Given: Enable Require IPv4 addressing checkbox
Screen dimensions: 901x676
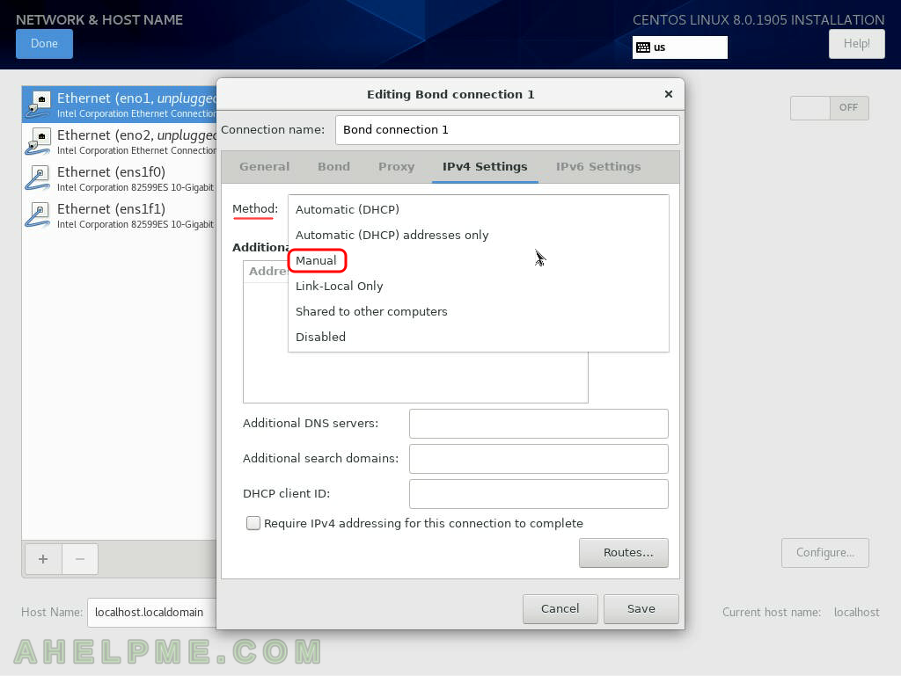Looking at the screenshot, I should [253, 523].
